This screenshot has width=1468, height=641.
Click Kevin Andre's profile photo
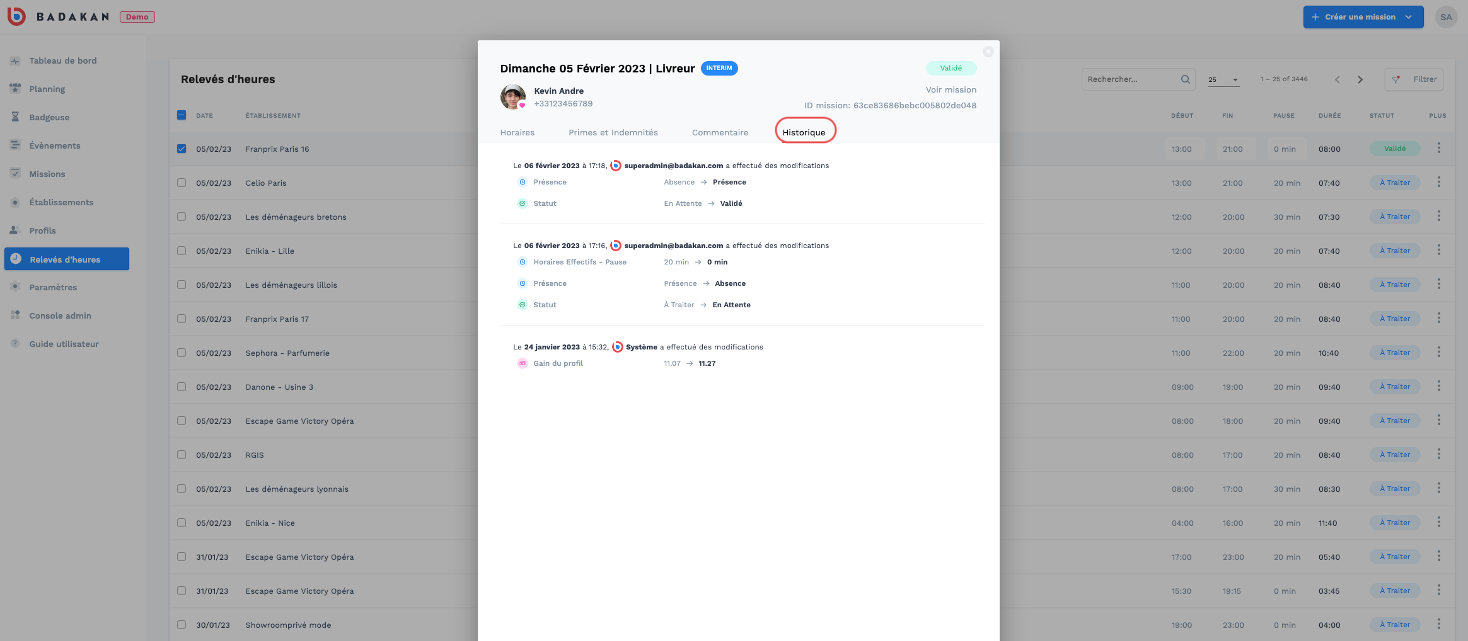[x=513, y=97]
